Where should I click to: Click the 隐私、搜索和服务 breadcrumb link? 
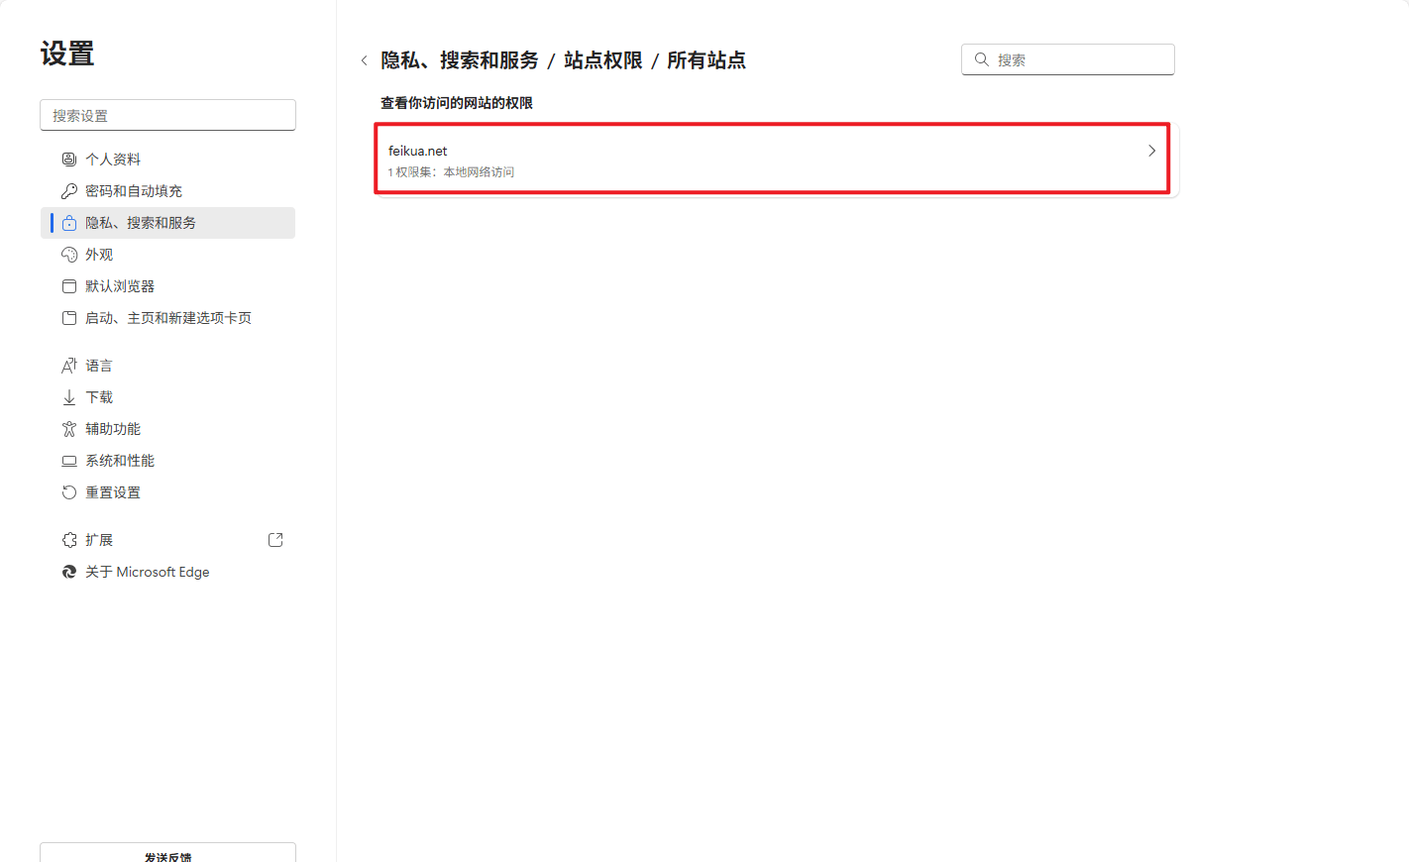460,60
